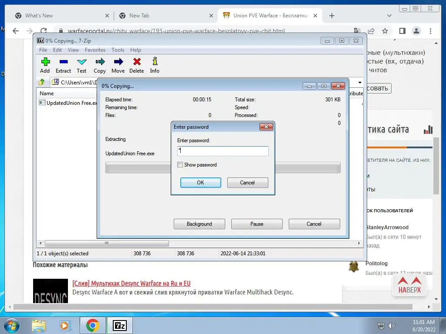Open the Desync Warface multihack link
The width and height of the screenshot is (446, 334).
132,284
